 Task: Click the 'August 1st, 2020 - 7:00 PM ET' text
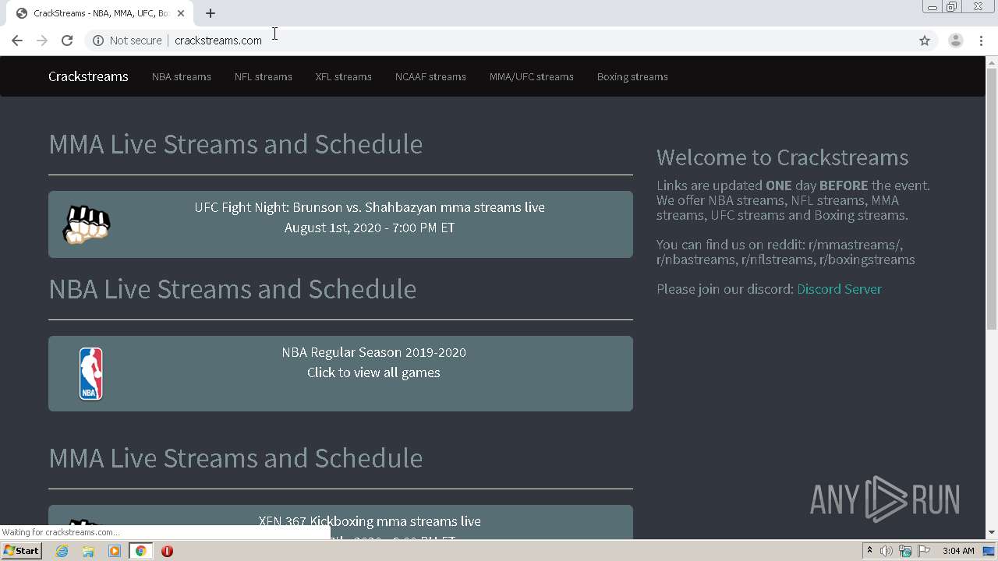[x=370, y=228]
